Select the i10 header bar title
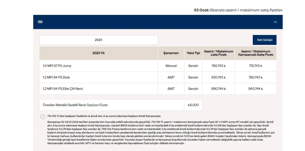The image size is (305, 151). (x=40, y=22)
